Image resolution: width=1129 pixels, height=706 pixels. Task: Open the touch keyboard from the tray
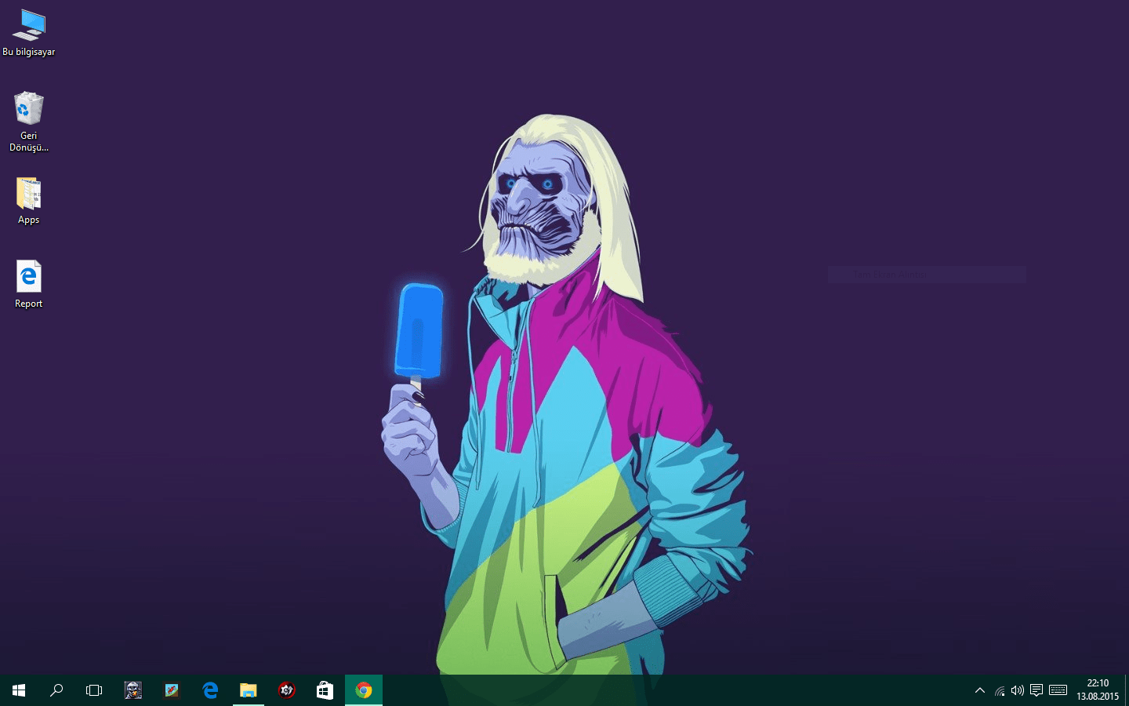click(x=1058, y=690)
